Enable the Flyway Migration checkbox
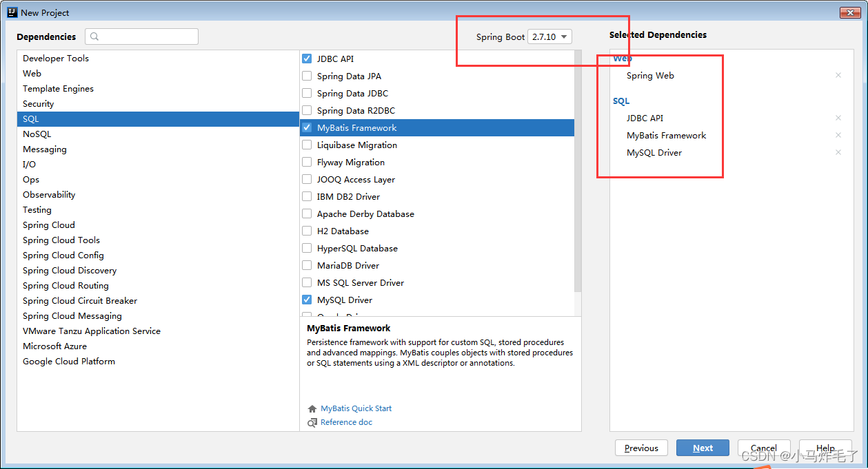Image resolution: width=868 pixels, height=469 pixels. pyautogui.click(x=307, y=162)
